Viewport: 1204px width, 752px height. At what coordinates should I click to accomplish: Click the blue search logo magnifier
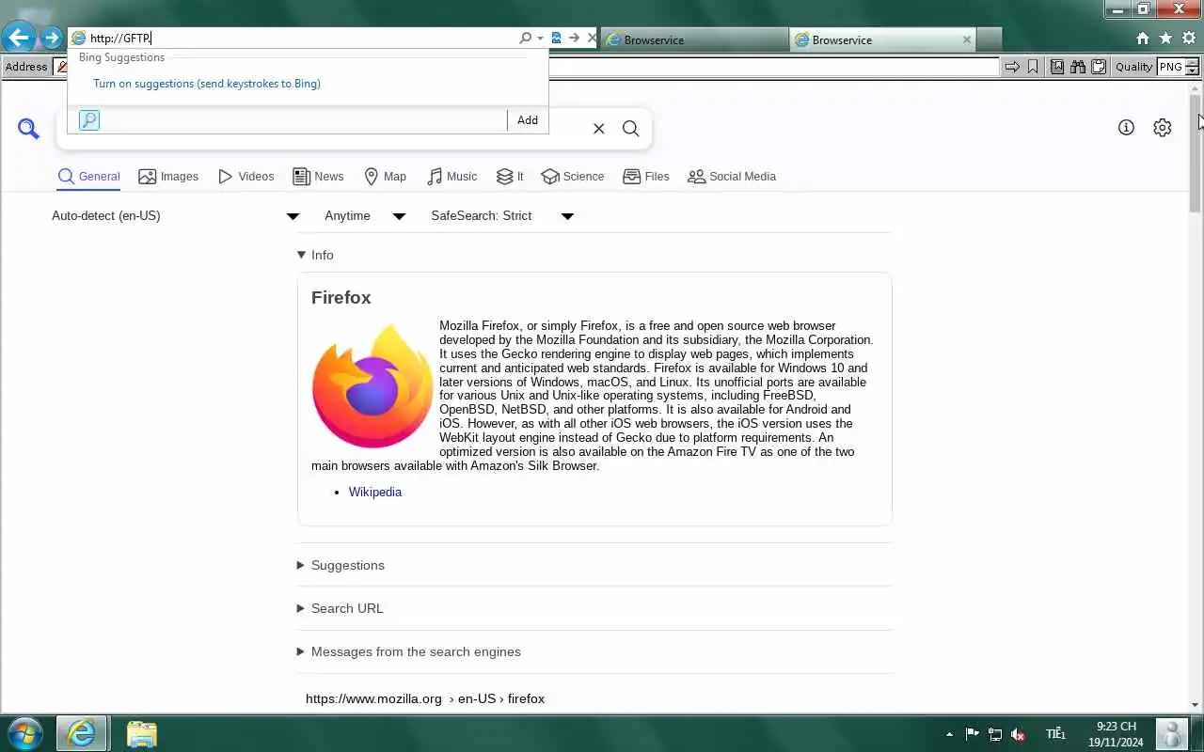coord(29,129)
